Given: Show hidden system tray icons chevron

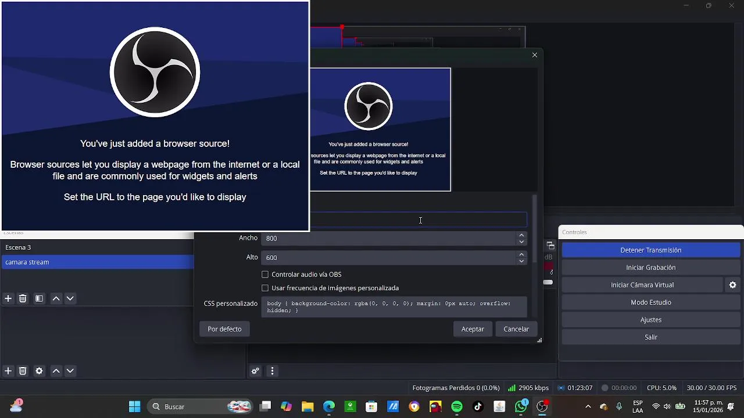Looking at the screenshot, I should pos(588,406).
